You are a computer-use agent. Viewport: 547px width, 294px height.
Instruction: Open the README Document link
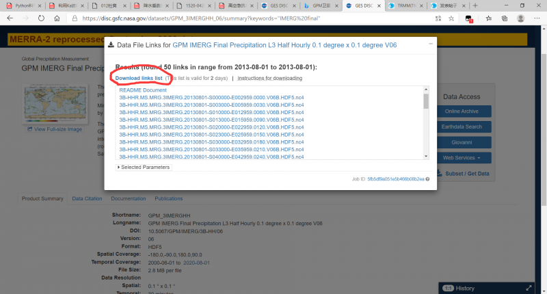click(143, 90)
